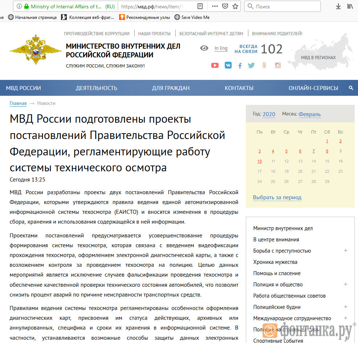Click the VK social network icon
Image resolution: width=358 pixels, height=343 pixels.
point(228,65)
